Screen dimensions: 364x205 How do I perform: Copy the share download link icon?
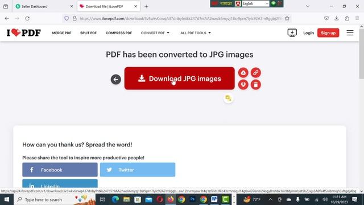point(255,73)
